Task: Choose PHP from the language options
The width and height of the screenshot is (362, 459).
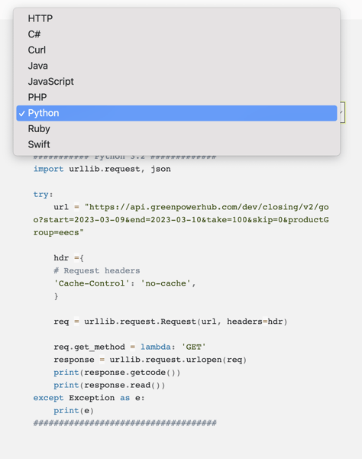Action: click(x=176, y=97)
